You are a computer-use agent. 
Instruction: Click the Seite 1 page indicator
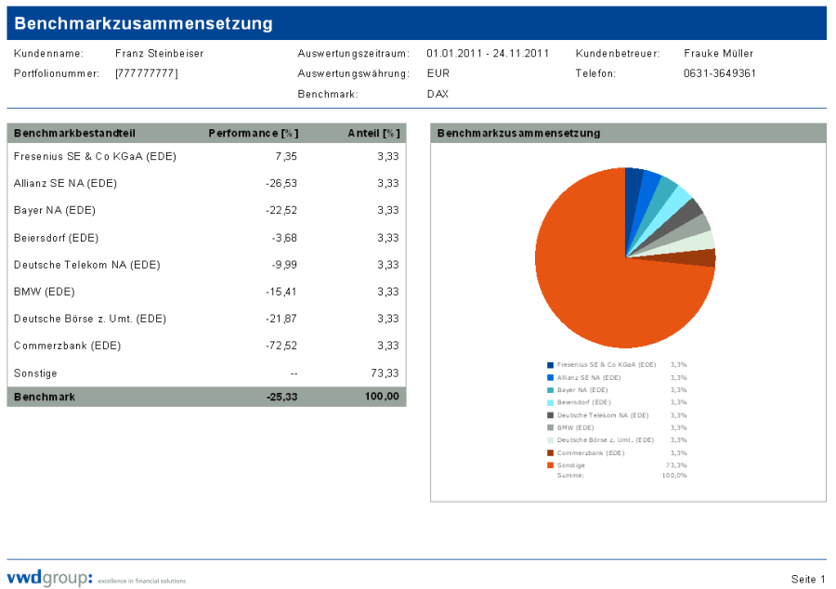tap(808, 580)
